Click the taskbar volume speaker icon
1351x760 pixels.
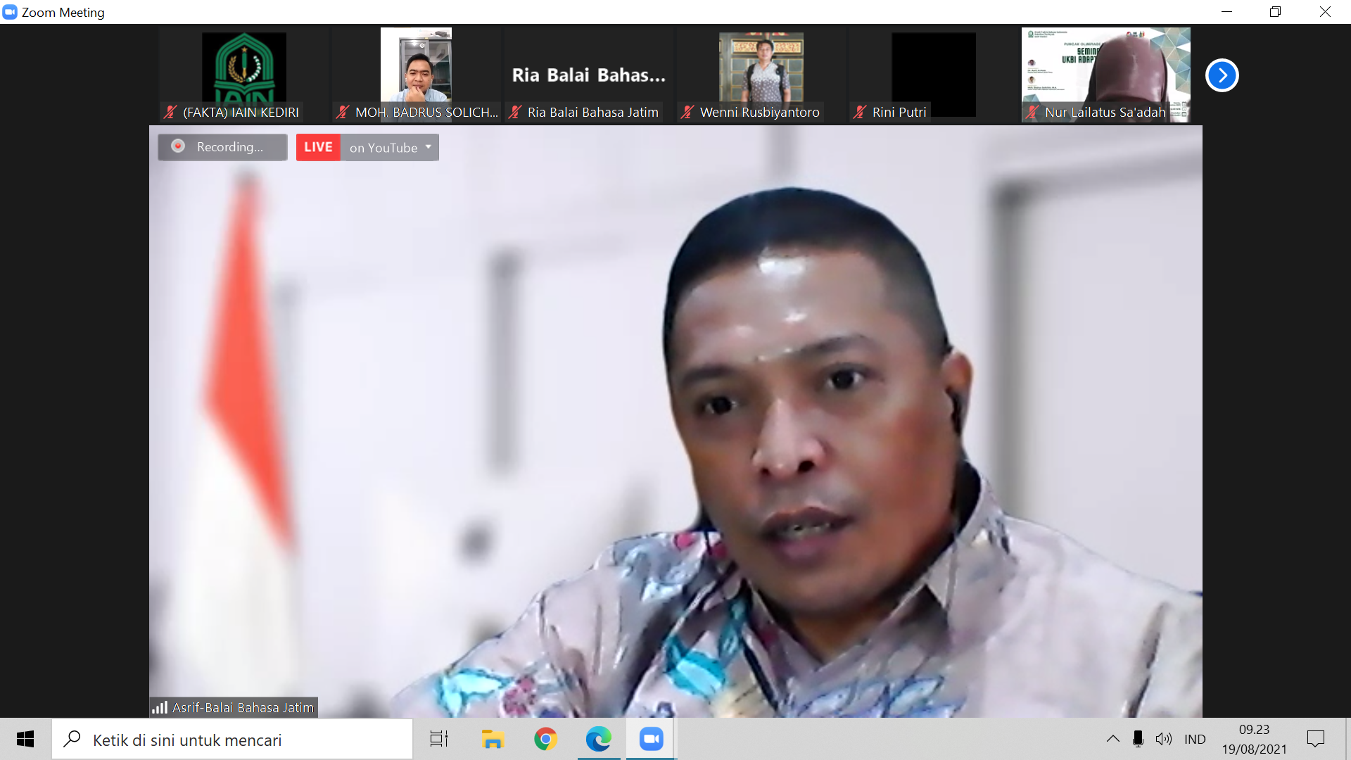(x=1163, y=739)
